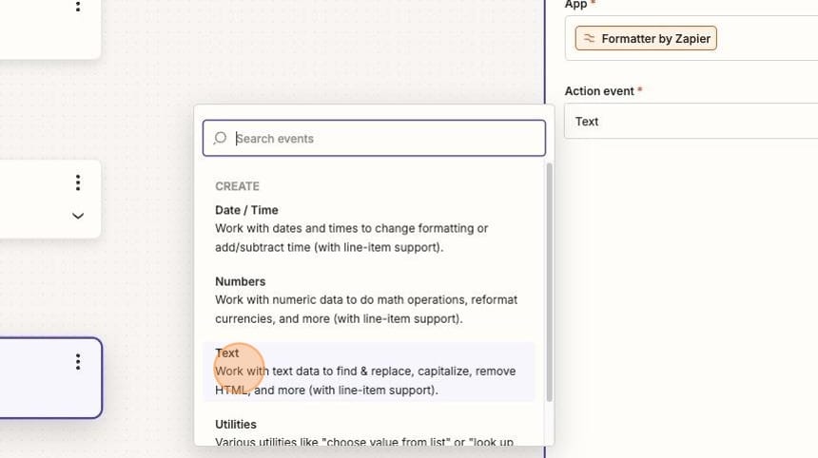This screenshot has height=458, width=818.
Task: Click the Formatter by Zapier app chip
Action: pyautogui.click(x=646, y=39)
